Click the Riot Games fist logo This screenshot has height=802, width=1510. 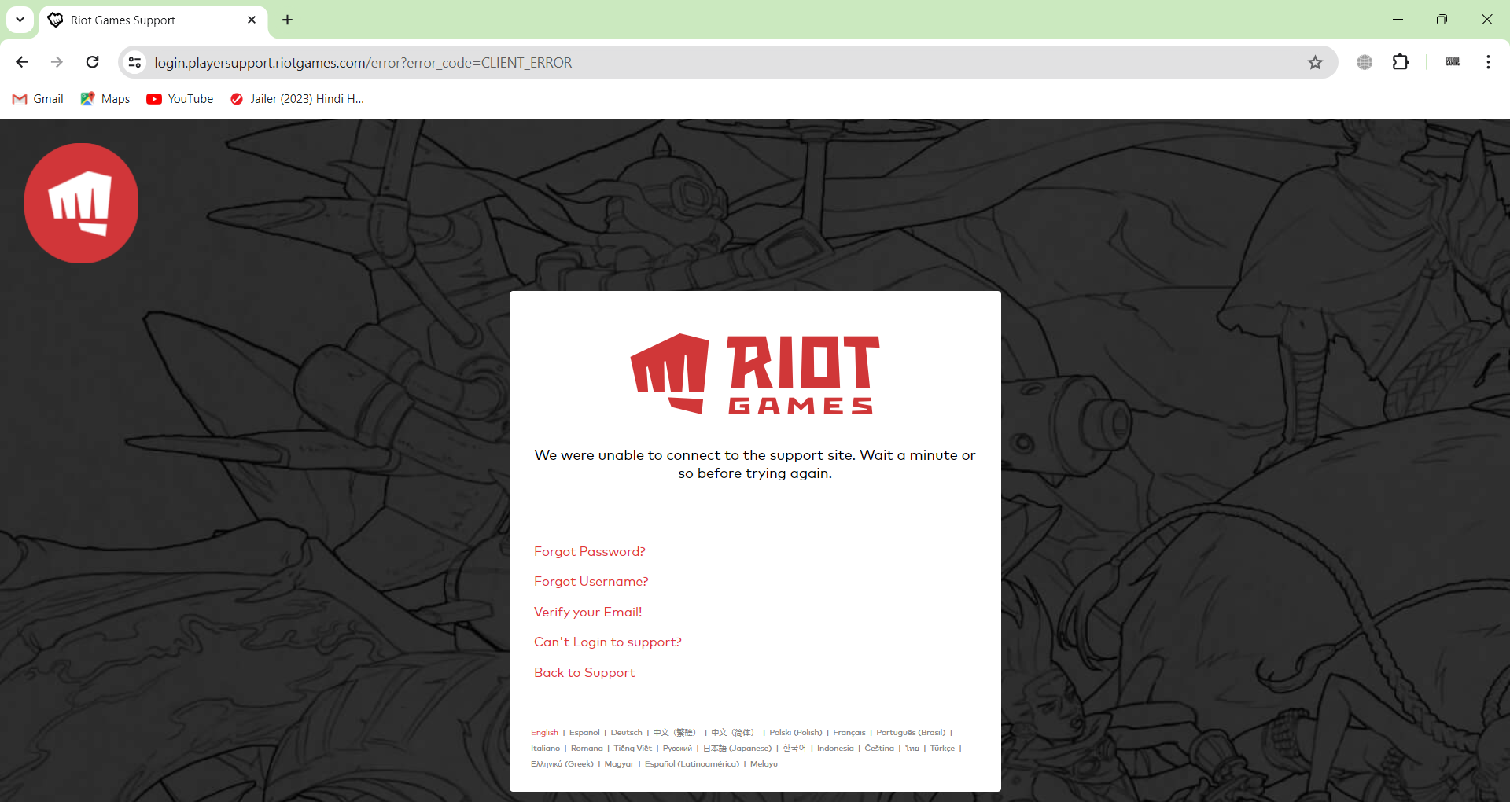(81, 202)
